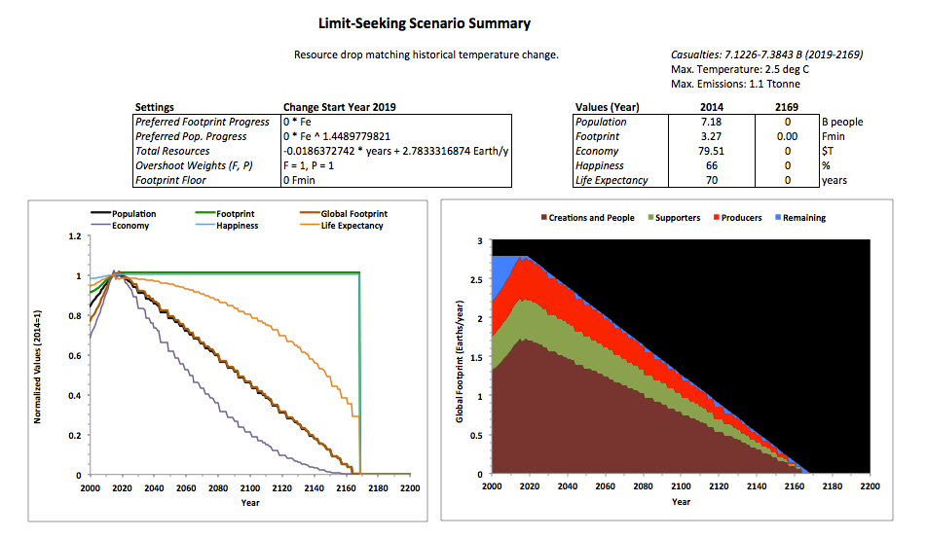Select the 'B people' unit label
This screenshot has width=927, height=539.
coord(842,122)
